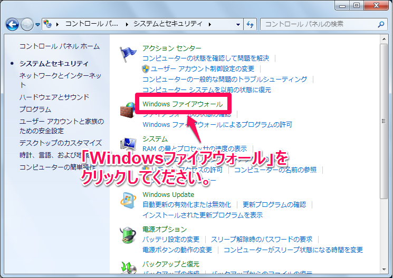Click the magnifier search icon
Image resolution: width=393 pixels, height=278 pixels.
[x=381, y=24]
